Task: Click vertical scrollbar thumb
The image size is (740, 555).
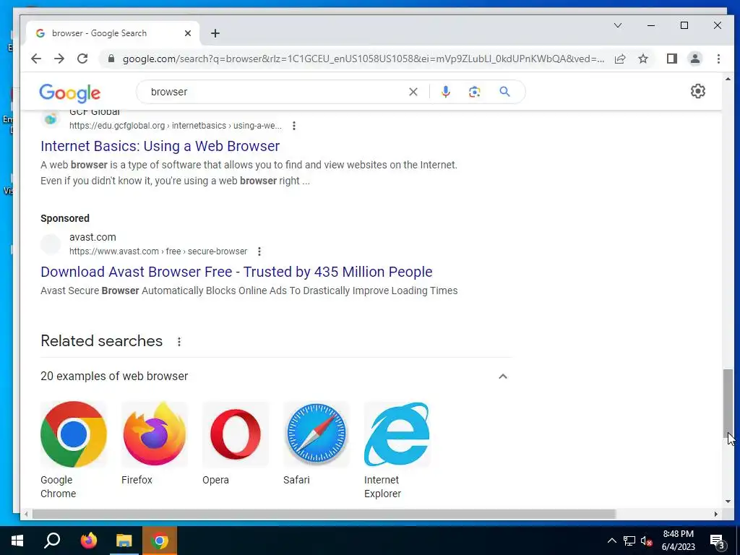Action: 728,403
